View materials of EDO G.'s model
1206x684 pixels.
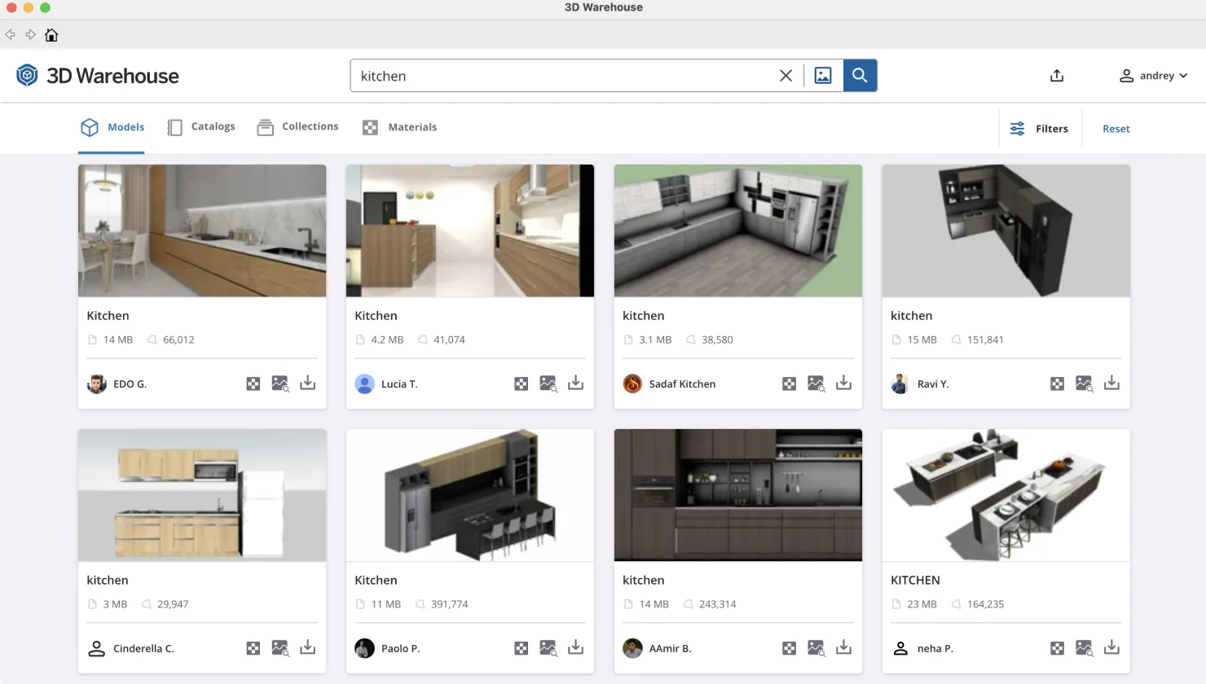[253, 384]
